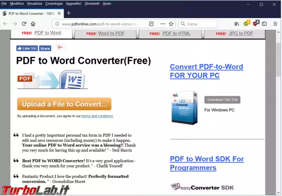282x196 pixels.
Task: Open the Cronologia menu
Action: [x=54, y=4]
